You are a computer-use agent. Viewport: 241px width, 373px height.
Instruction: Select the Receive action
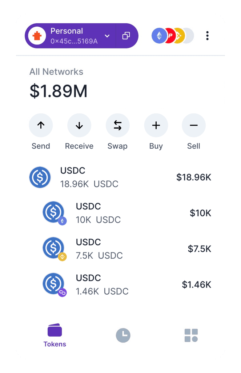(x=79, y=125)
